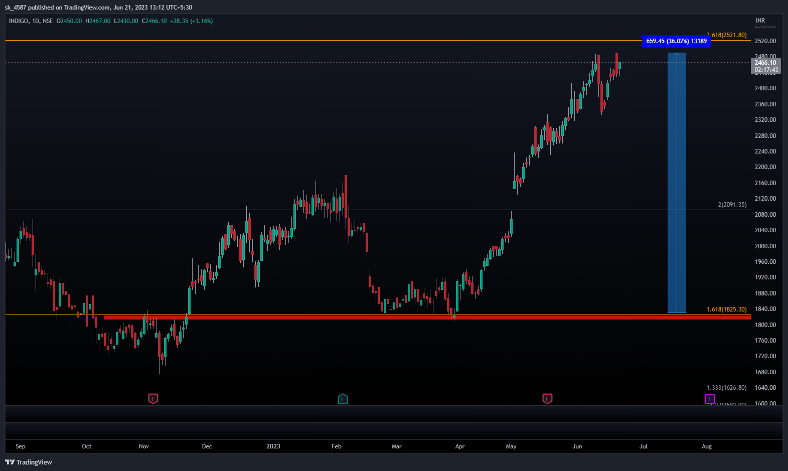Click the open value O2450.00
This screenshot has width=788, height=471.
69,21
